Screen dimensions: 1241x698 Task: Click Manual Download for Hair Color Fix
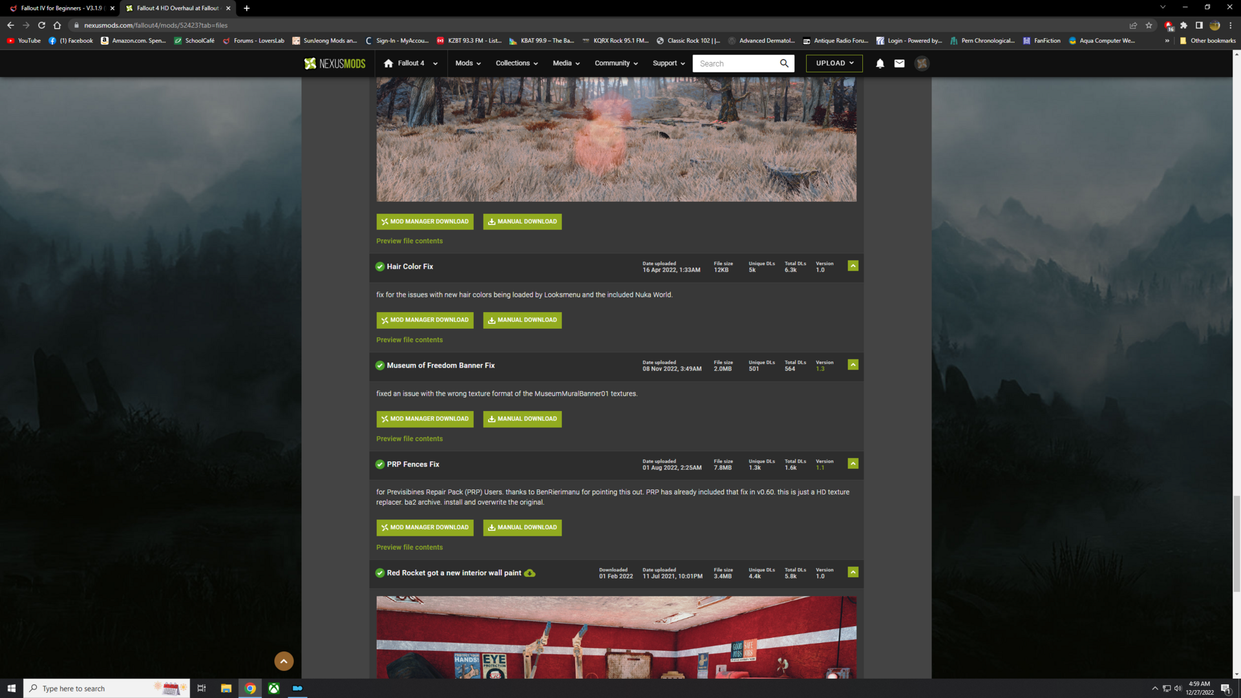click(522, 320)
